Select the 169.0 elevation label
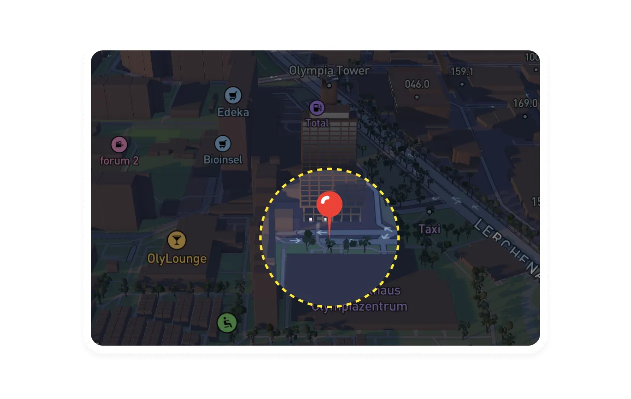Image resolution: width=631 pixels, height=399 pixels. (x=525, y=103)
